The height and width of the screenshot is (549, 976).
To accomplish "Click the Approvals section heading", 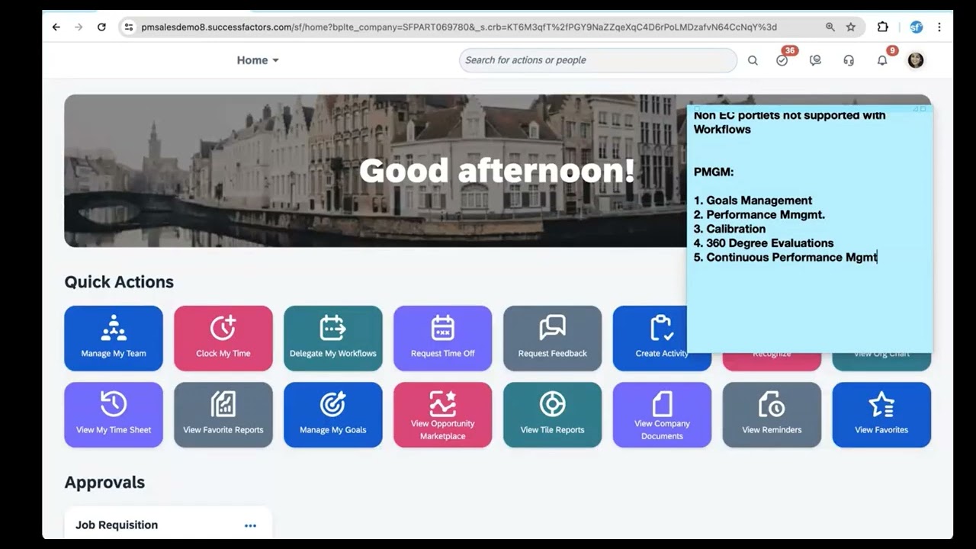I will [x=104, y=483].
